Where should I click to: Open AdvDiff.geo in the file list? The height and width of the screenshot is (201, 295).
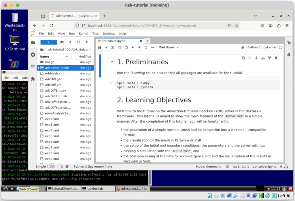click(54, 79)
